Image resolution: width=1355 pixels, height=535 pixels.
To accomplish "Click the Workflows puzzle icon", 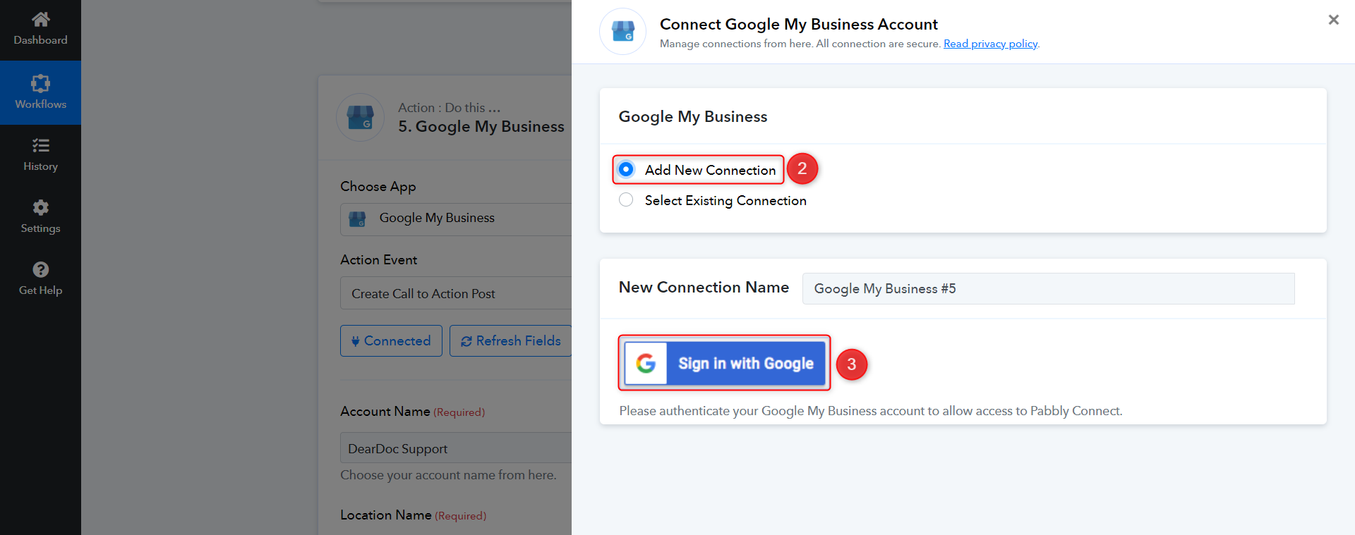I will 40,83.
